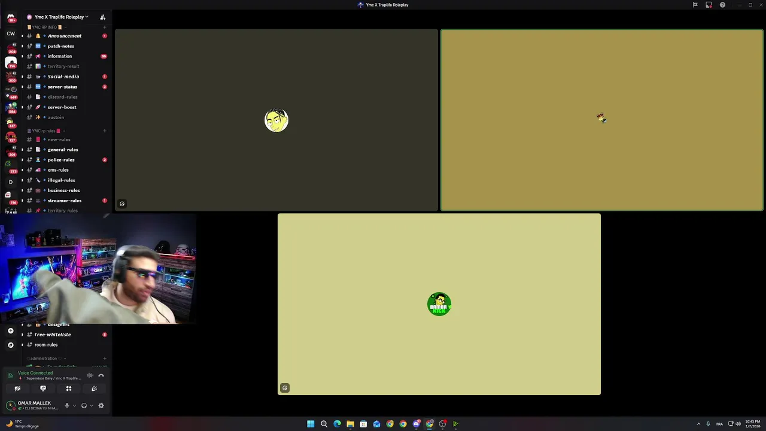766x431 pixels.
Task: Open user settings gear icon
Action: coord(101,405)
